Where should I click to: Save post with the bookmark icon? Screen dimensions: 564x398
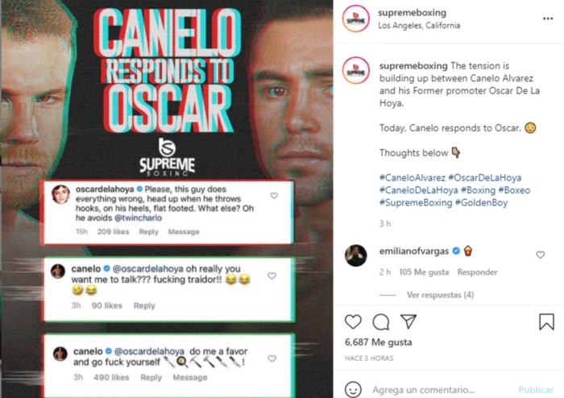546,321
